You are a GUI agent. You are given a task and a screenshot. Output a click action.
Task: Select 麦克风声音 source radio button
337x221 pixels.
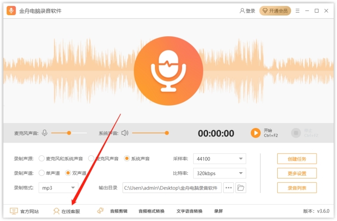click(91, 159)
